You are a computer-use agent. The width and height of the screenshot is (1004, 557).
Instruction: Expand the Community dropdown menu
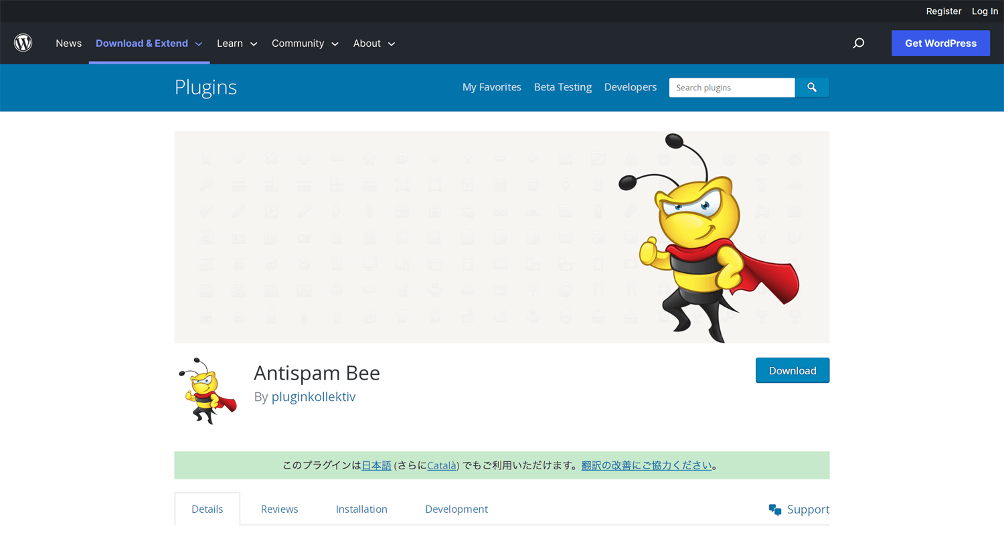[305, 44]
